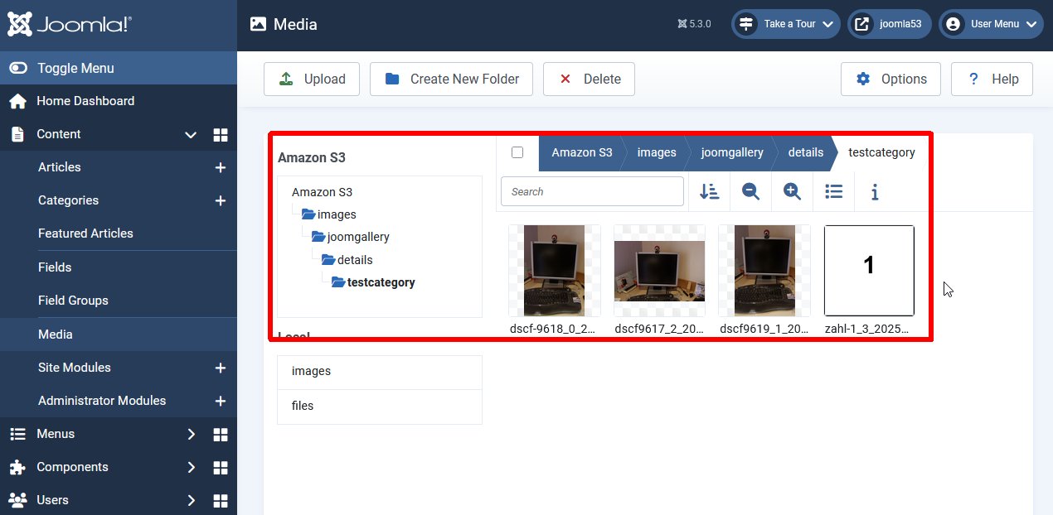Viewport: 1053px width, 515px height.
Task: Click the Delete button
Action: point(589,79)
